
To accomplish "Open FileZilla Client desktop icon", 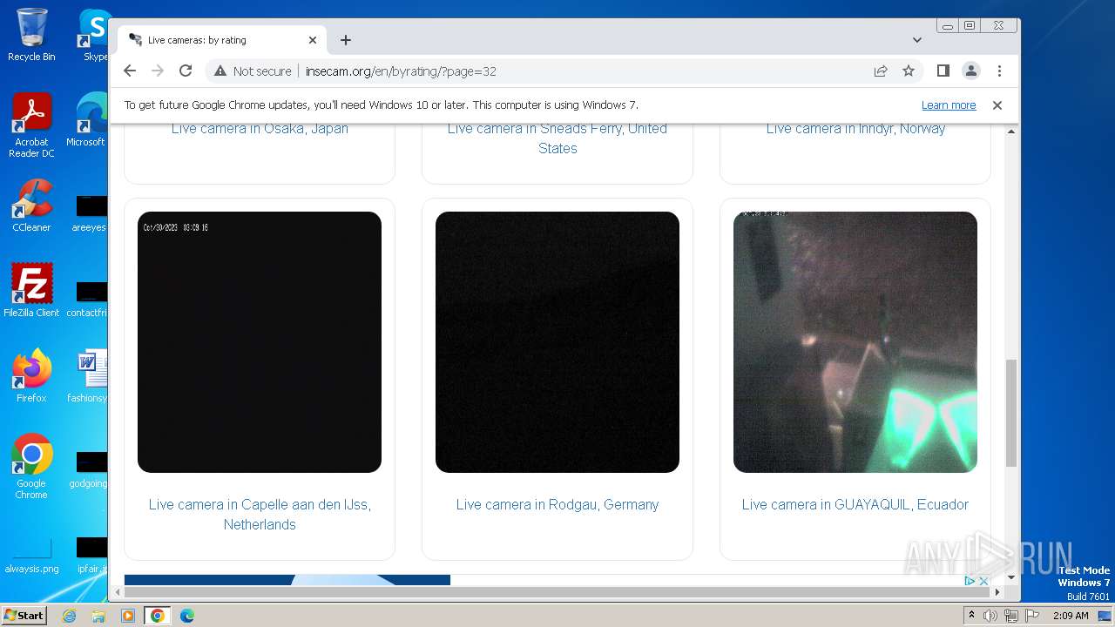I will point(31,290).
